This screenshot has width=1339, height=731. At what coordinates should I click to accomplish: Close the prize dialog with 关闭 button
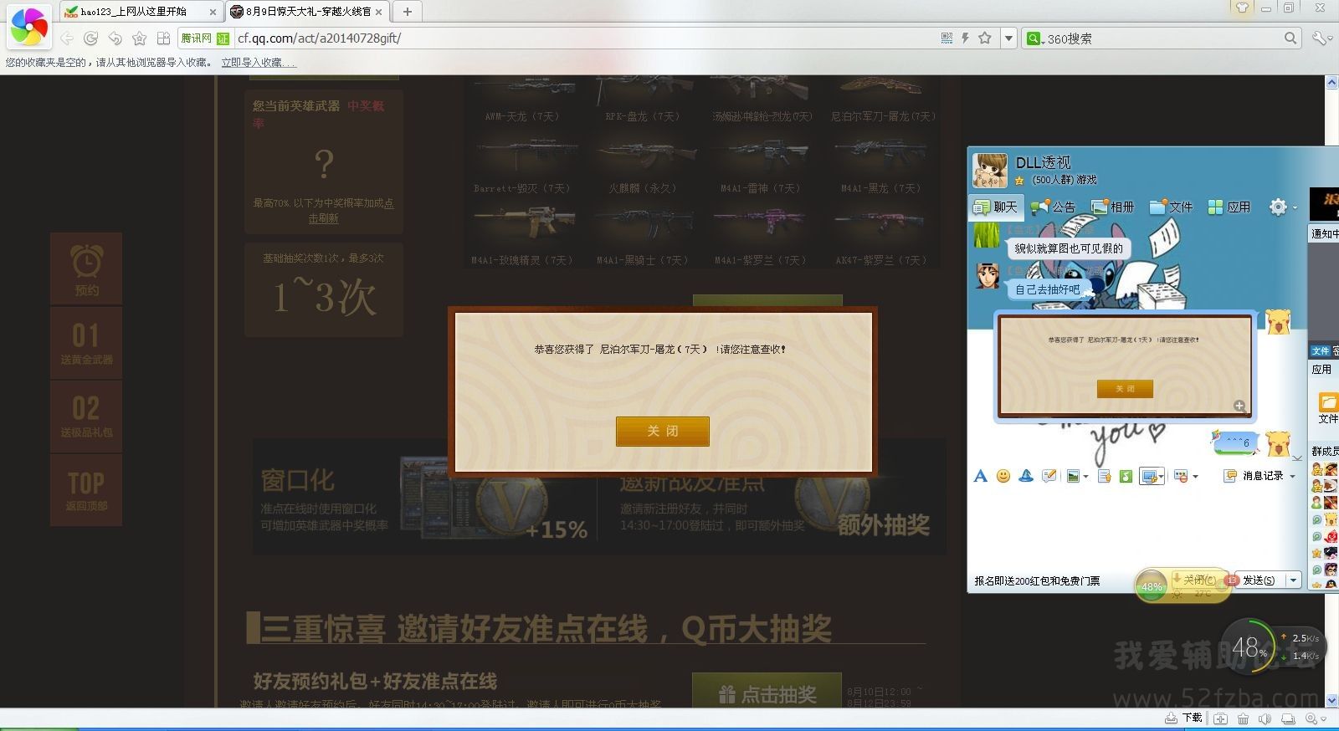tap(663, 431)
